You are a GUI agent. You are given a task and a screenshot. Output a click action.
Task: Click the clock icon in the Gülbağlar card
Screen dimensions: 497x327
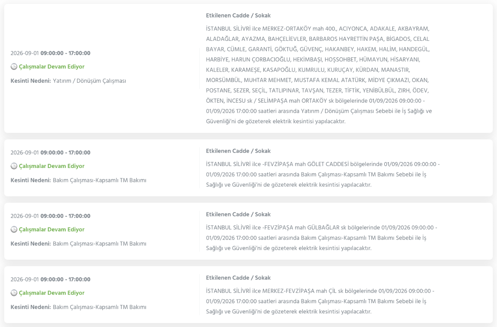[x=14, y=230]
